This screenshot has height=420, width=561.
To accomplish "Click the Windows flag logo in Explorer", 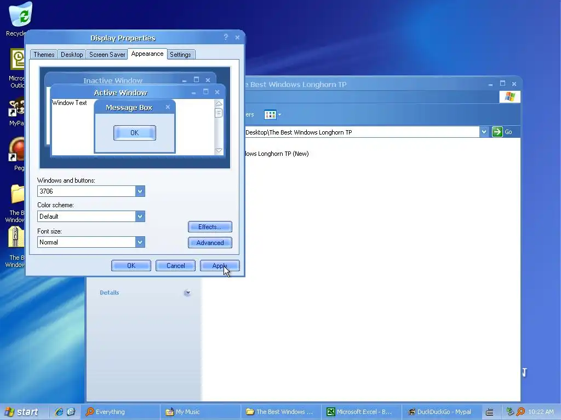I will [510, 97].
